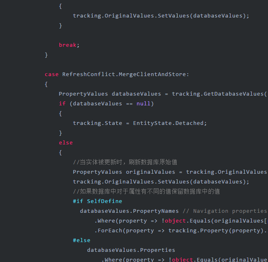Click the null keyword in if condition

coord(143,104)
